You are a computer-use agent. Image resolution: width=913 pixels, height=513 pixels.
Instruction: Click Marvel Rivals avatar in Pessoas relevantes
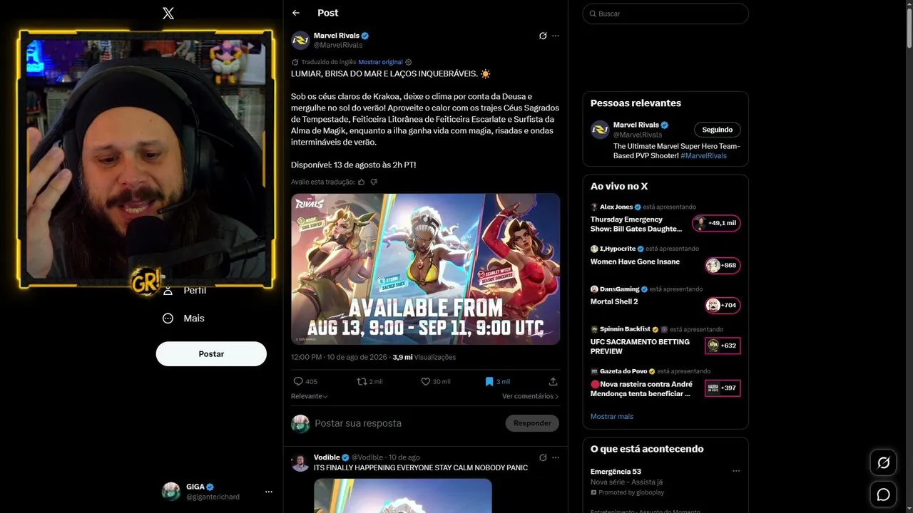point(600,130)
